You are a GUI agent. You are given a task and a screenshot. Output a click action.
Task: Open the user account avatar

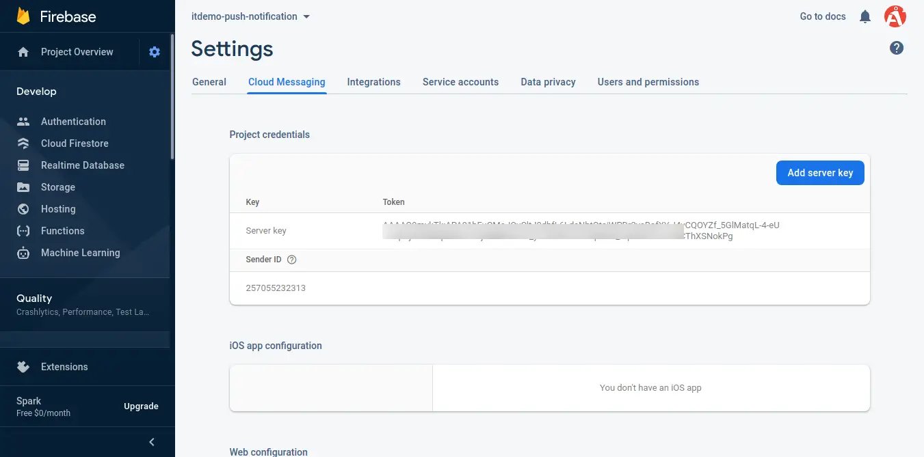click(895, 16)
